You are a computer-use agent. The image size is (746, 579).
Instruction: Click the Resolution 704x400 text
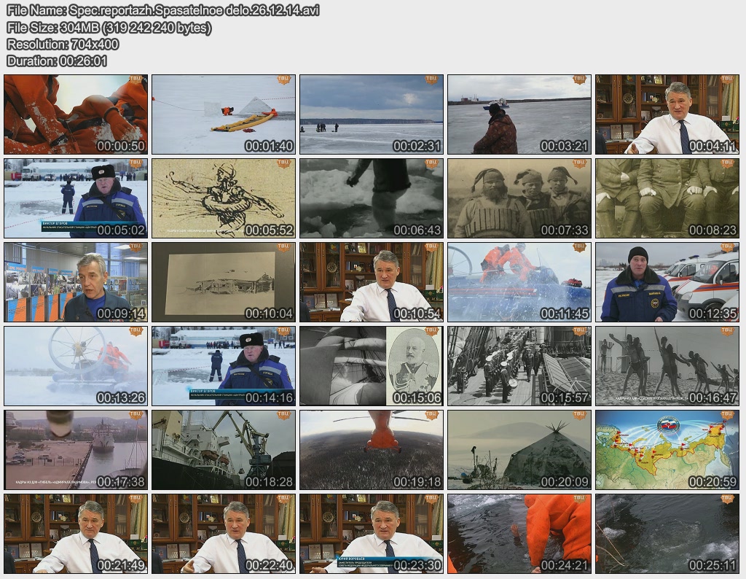tap(63, 44)
